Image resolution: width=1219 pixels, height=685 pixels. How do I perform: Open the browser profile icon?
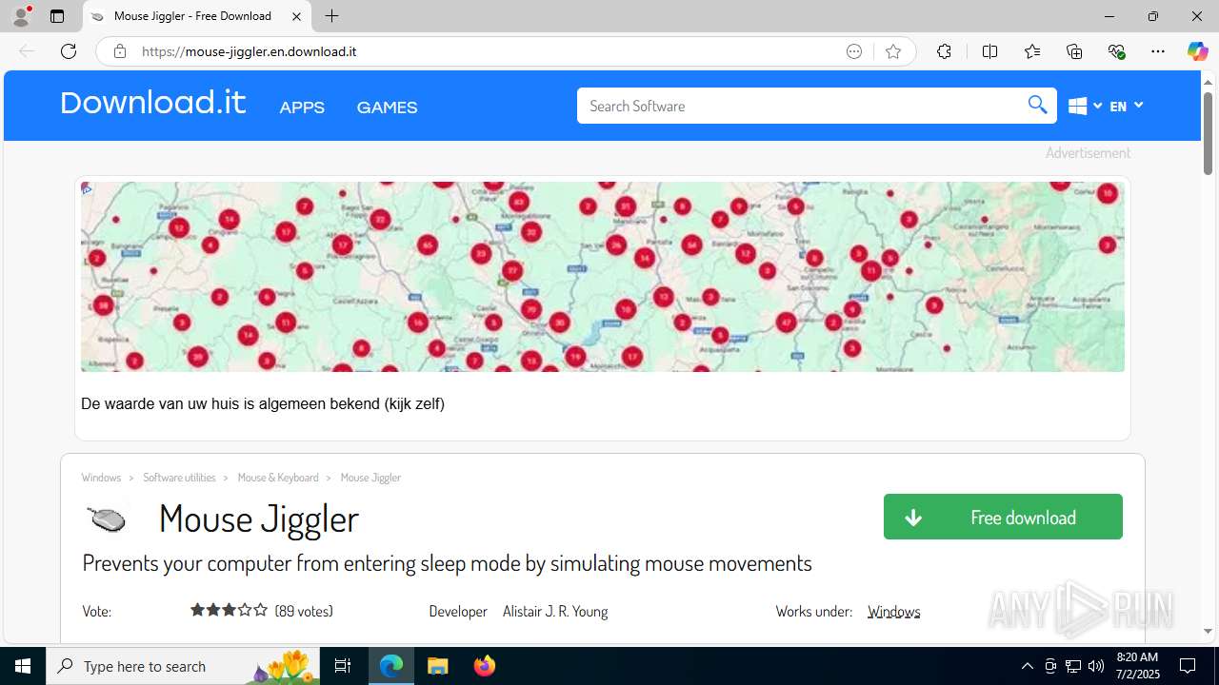pyautogui.click(x=21, y=16)
